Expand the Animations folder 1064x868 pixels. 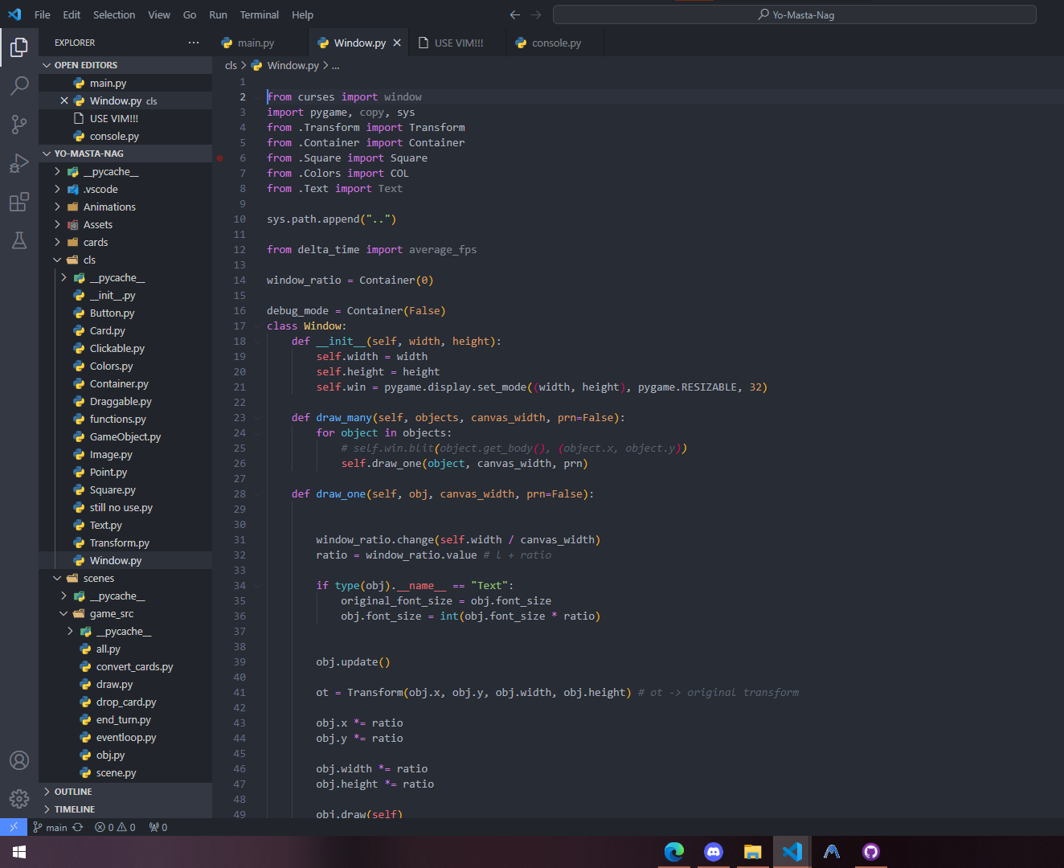[109, 207]
